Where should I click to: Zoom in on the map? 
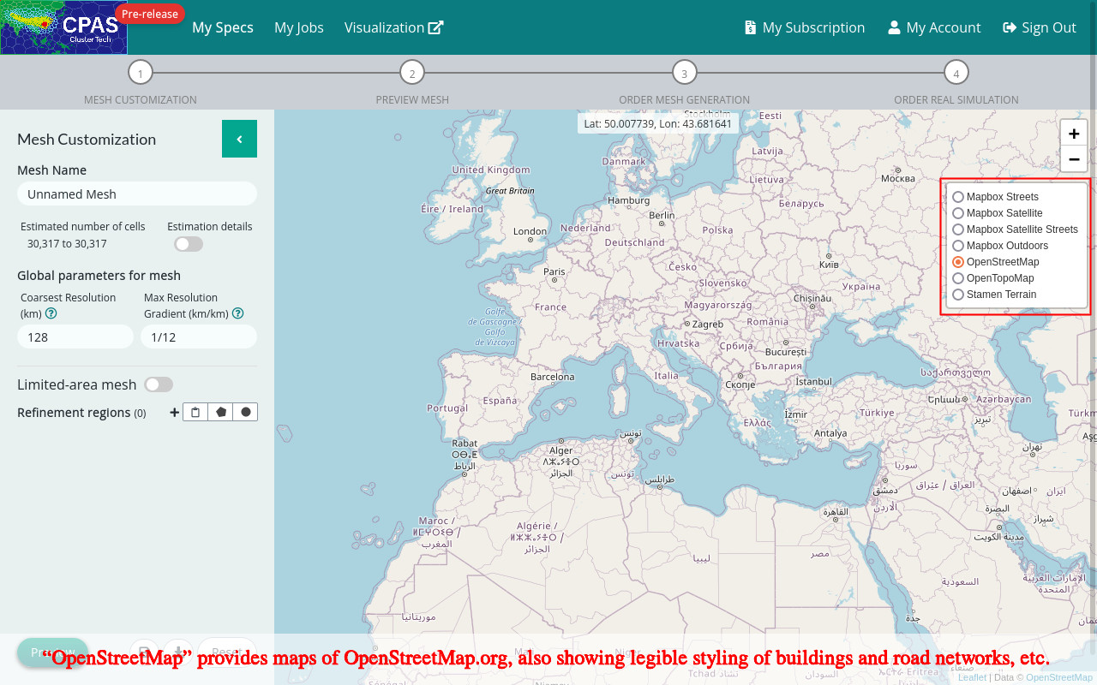pyautogui.click(x=1074, y=134)
